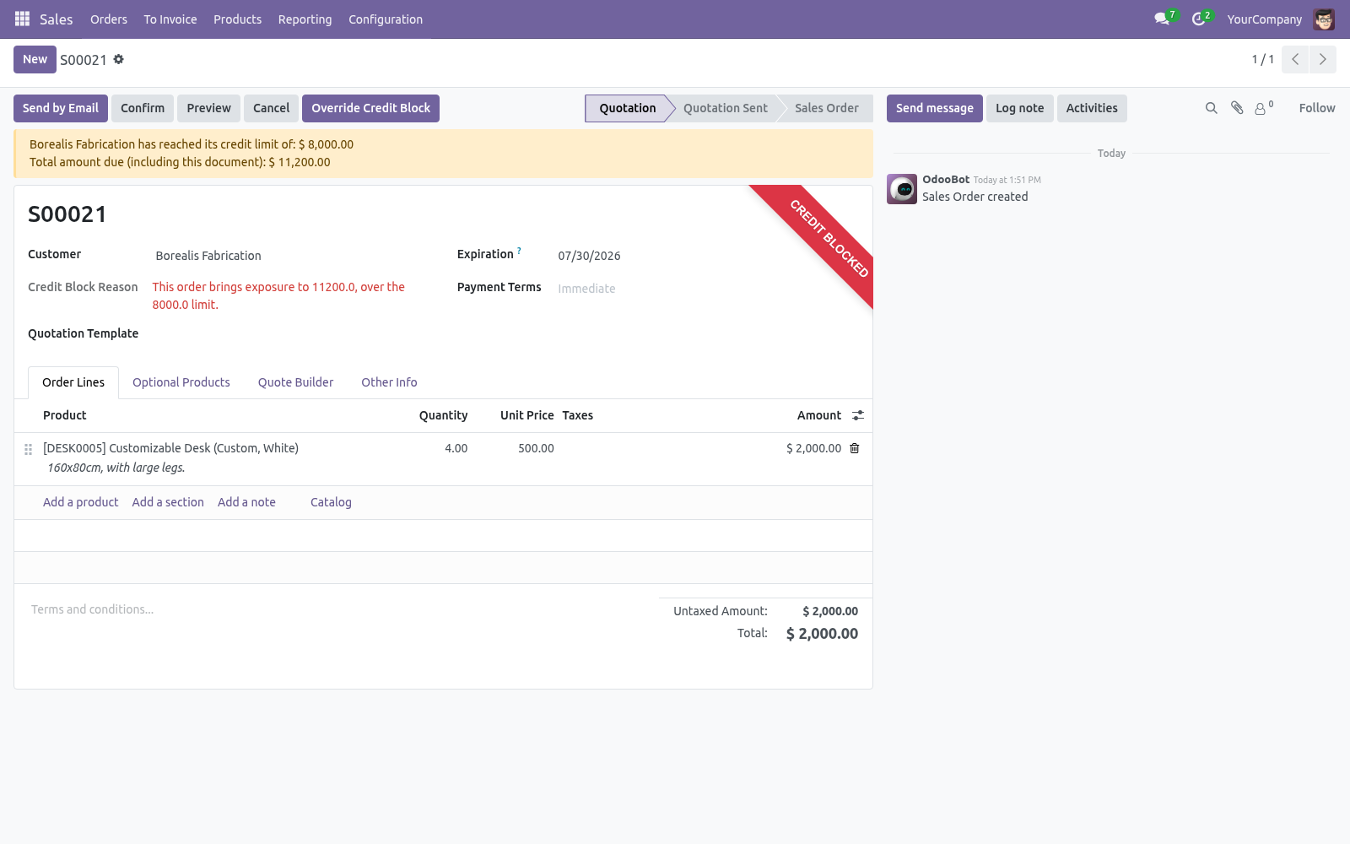Create a New record

click(x=35, y=59)
